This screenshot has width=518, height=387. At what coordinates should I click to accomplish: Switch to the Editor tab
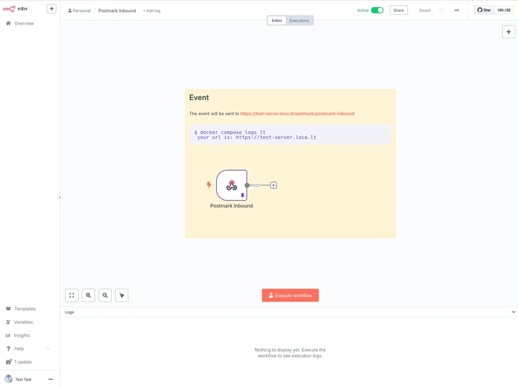(x=277, y=21)
